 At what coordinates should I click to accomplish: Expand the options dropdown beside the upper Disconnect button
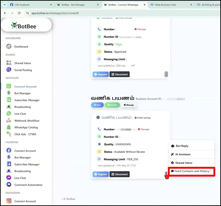click(x=166, y=74)
